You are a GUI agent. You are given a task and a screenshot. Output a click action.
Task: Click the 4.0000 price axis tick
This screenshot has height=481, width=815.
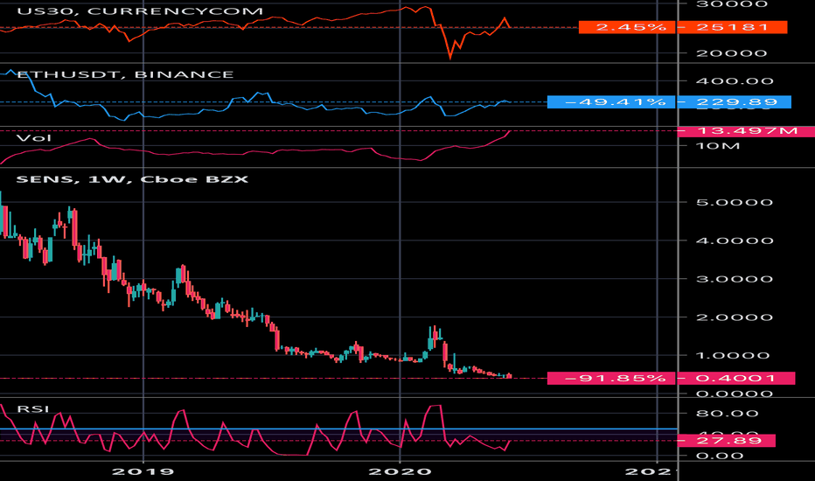coord(734,240)
